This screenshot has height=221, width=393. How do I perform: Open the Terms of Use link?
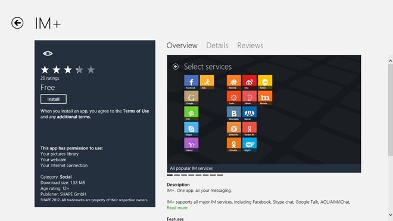coord(136,111)
